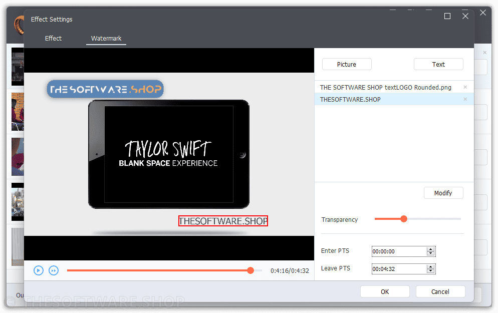
Task: Click the fourth video thumbnail in main window
Action: (x=18, y=202)
